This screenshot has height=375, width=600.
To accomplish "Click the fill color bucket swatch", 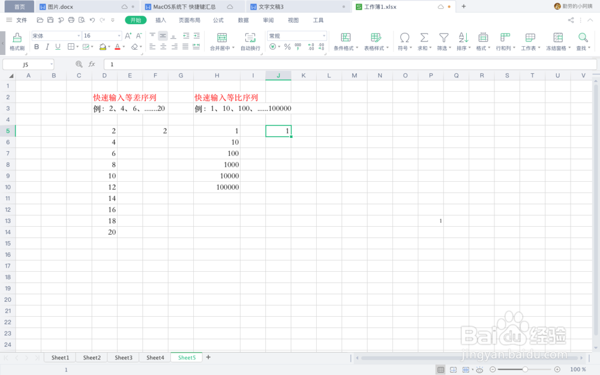I will 103,47.
